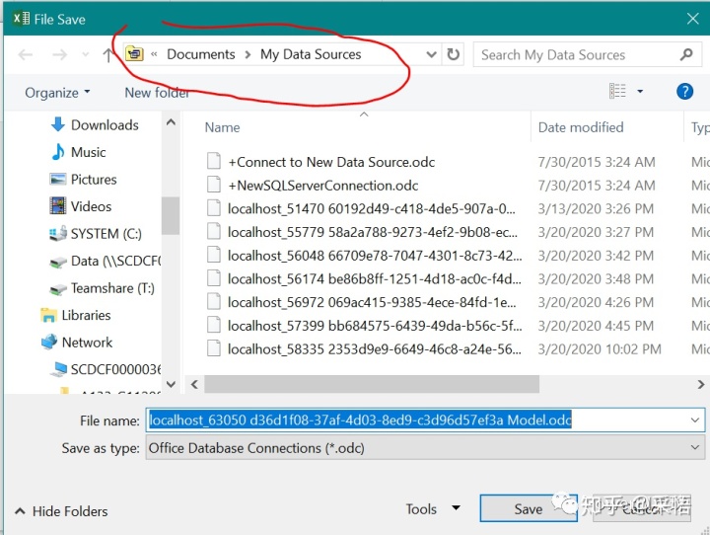
Task: Select the localhost_57399 file
Action: (x=375, y=326)
